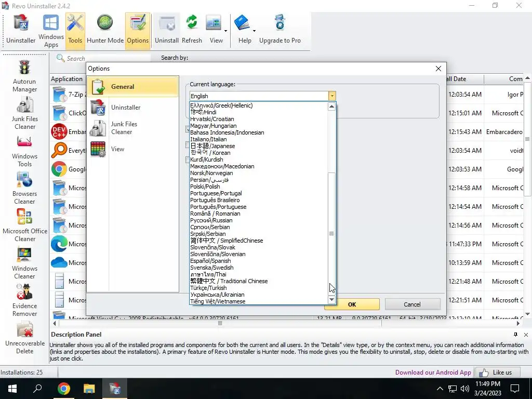This screenshot has width=532, height=399.
Task: Collapse the Current language combo box arrow
Action: (x=332, y=96)
